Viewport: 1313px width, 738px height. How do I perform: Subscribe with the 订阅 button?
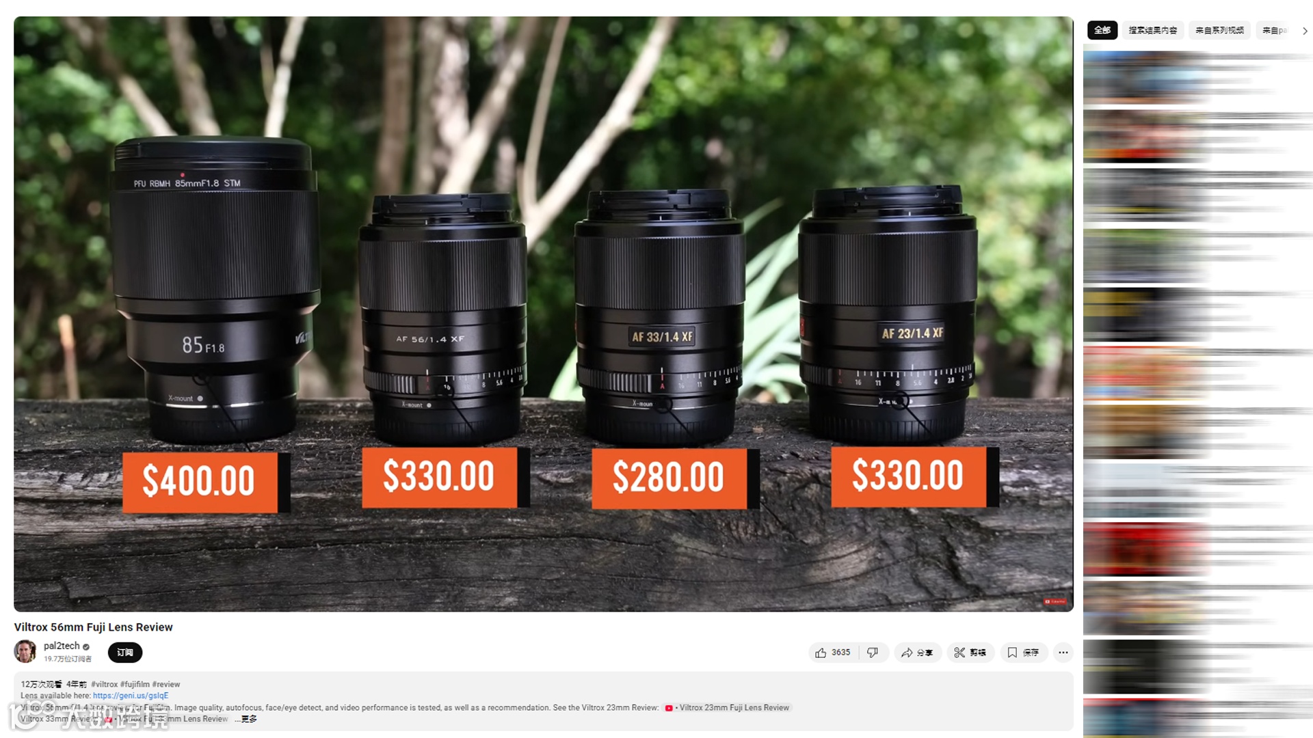coord(125,653)
